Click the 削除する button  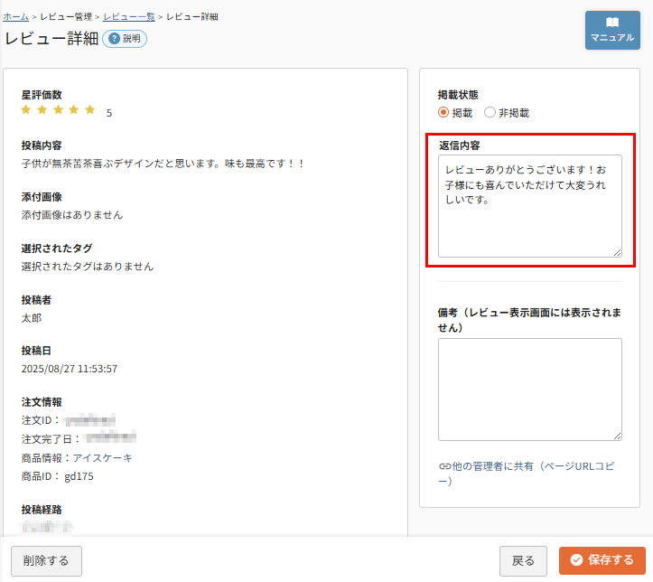coord(46,560)
